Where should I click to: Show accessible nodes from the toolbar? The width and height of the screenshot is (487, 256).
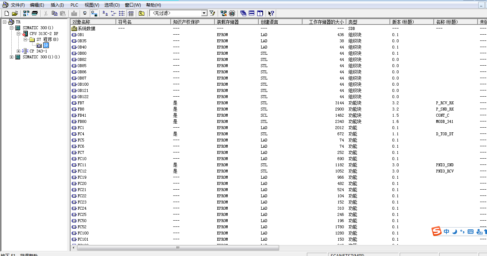(26, 13)
